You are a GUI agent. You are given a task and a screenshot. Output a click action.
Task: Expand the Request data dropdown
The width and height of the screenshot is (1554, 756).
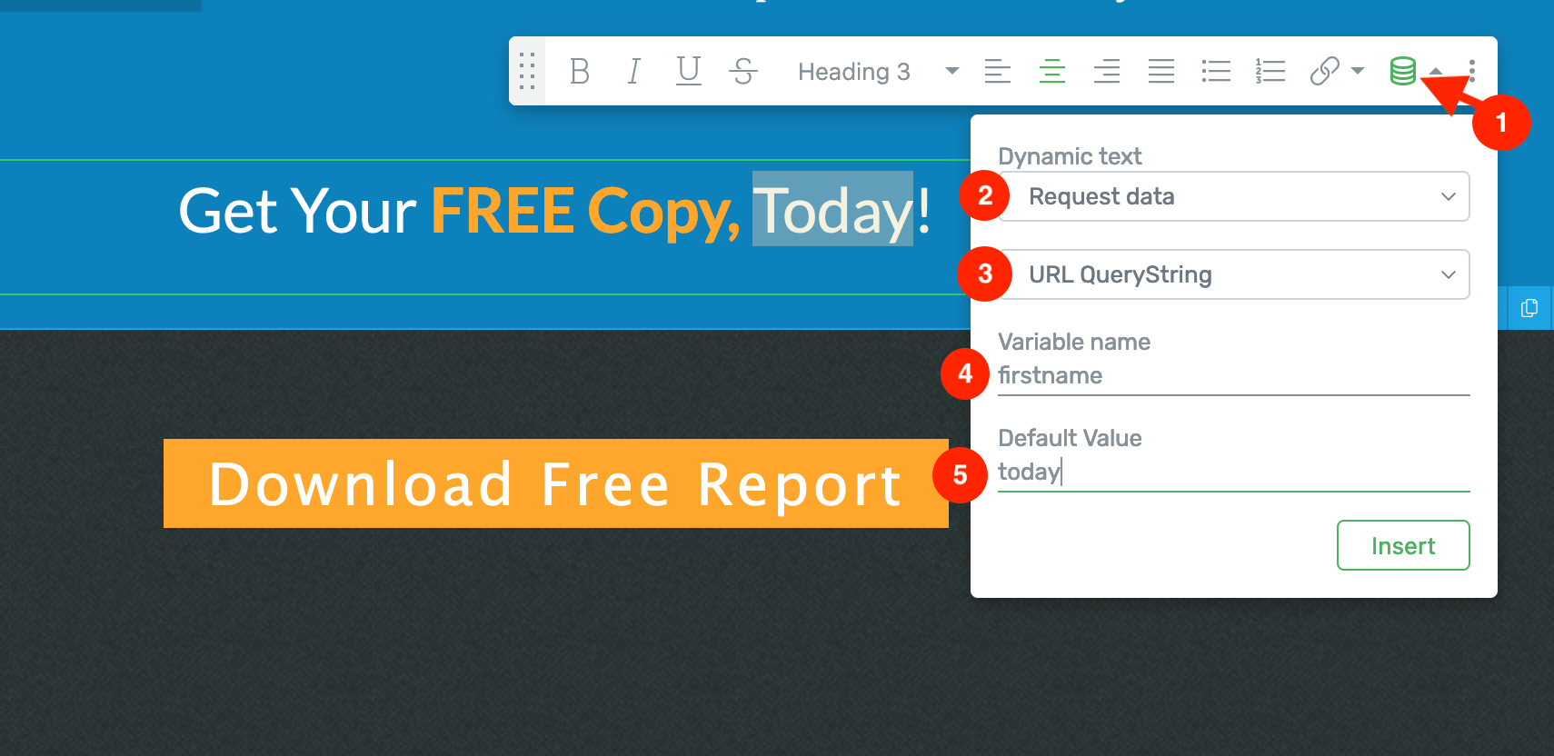(x=1233, y=196)
